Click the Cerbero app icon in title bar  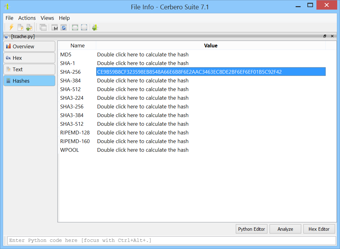7,7
